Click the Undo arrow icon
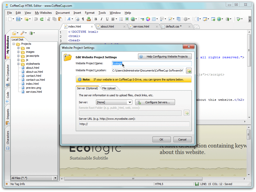Image resolution: width=256 pixels, height=192 pixels. [x=36, y=19]
